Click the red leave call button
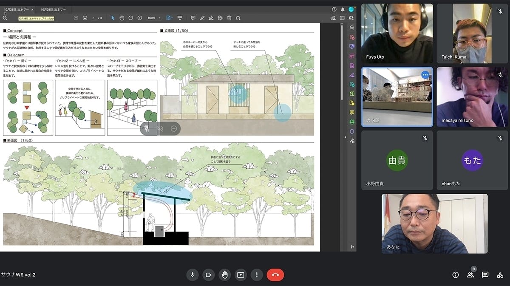Screen dimensions: 510x286 [275, 275]
